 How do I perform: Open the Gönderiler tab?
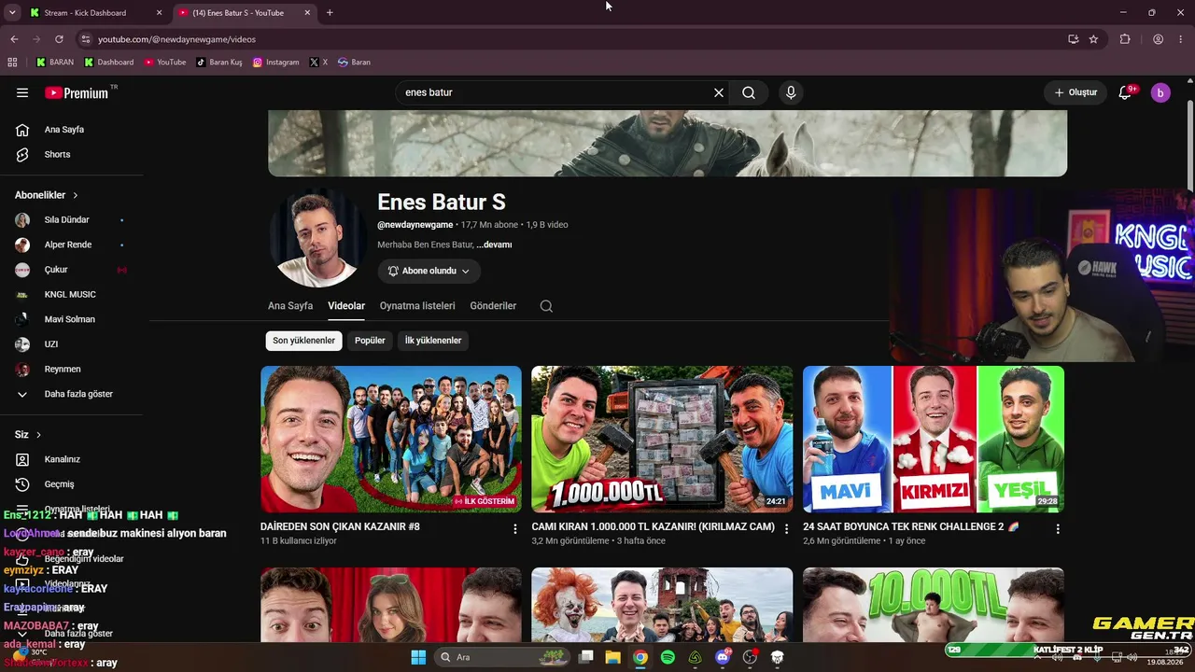click(x=493, y=306)
